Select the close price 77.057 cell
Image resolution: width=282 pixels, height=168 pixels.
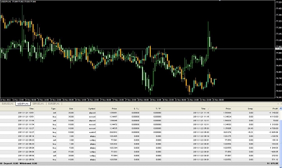click(228, 156)
